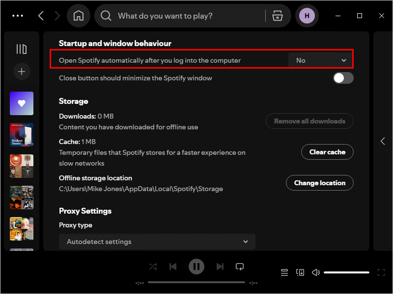The image size is (393, 294).
Task: Mute the volume speaker icon
Action: pyautogui.click(x=315, y=272)
